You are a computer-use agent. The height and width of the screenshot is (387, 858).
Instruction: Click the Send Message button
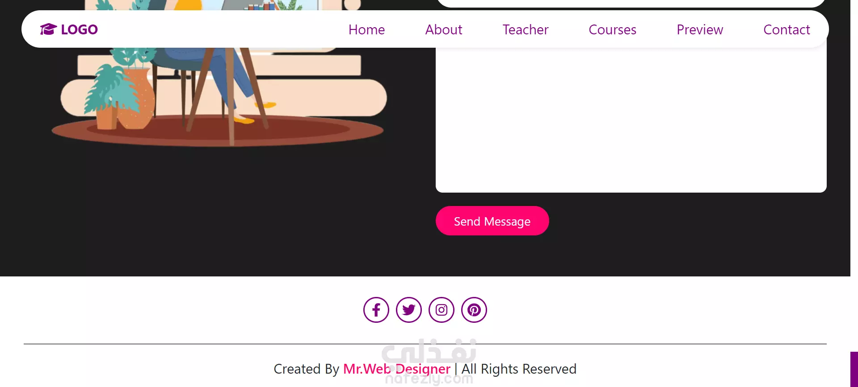[x=492, y=221]
